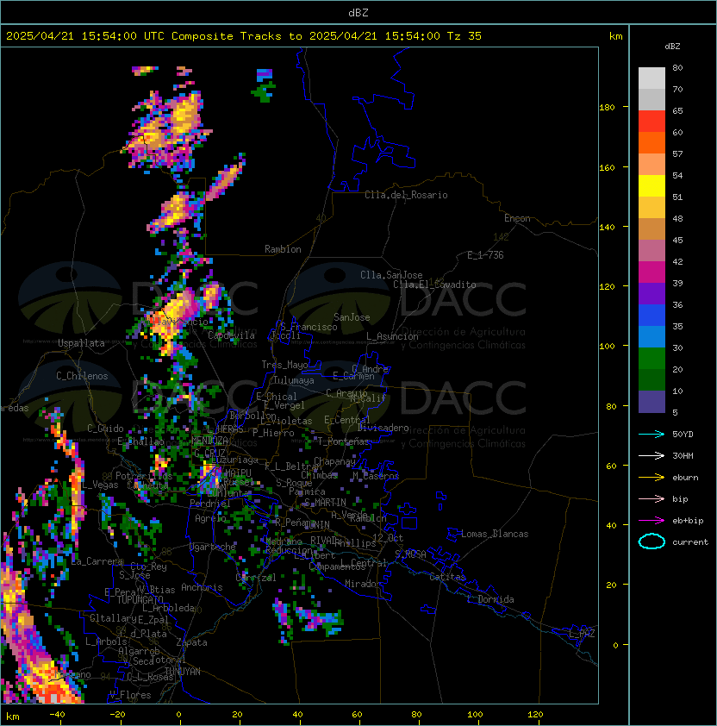Select the Catitas map label
The image size is (717, 726).
[x=447, y=577]
